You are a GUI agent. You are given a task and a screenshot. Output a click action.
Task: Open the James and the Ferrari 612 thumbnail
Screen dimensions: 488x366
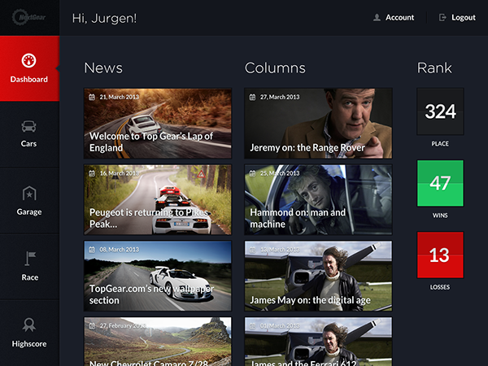318,342
